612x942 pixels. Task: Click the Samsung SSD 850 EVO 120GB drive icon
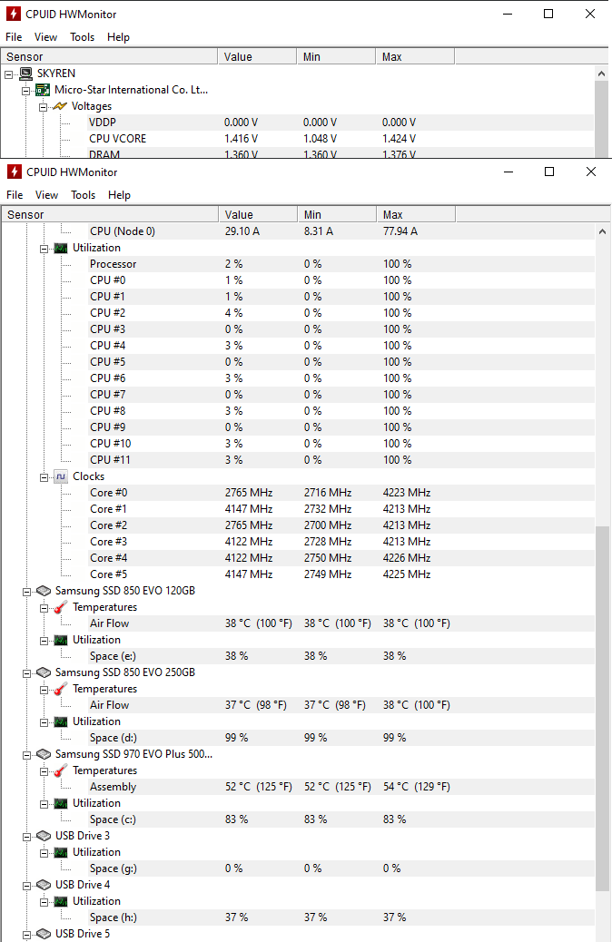pos(43,591)
